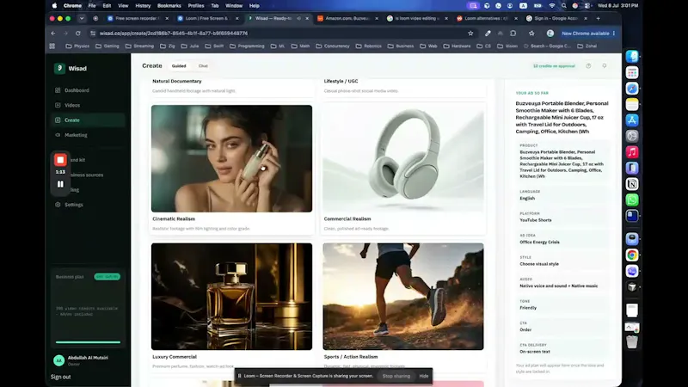Pause the Loom recording
This screenshot has width=688, height=387.
click(60, 184)
